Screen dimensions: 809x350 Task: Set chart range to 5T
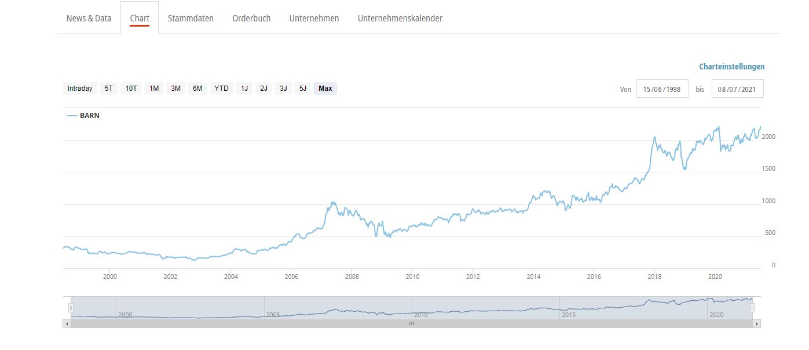tap(109, 89)
